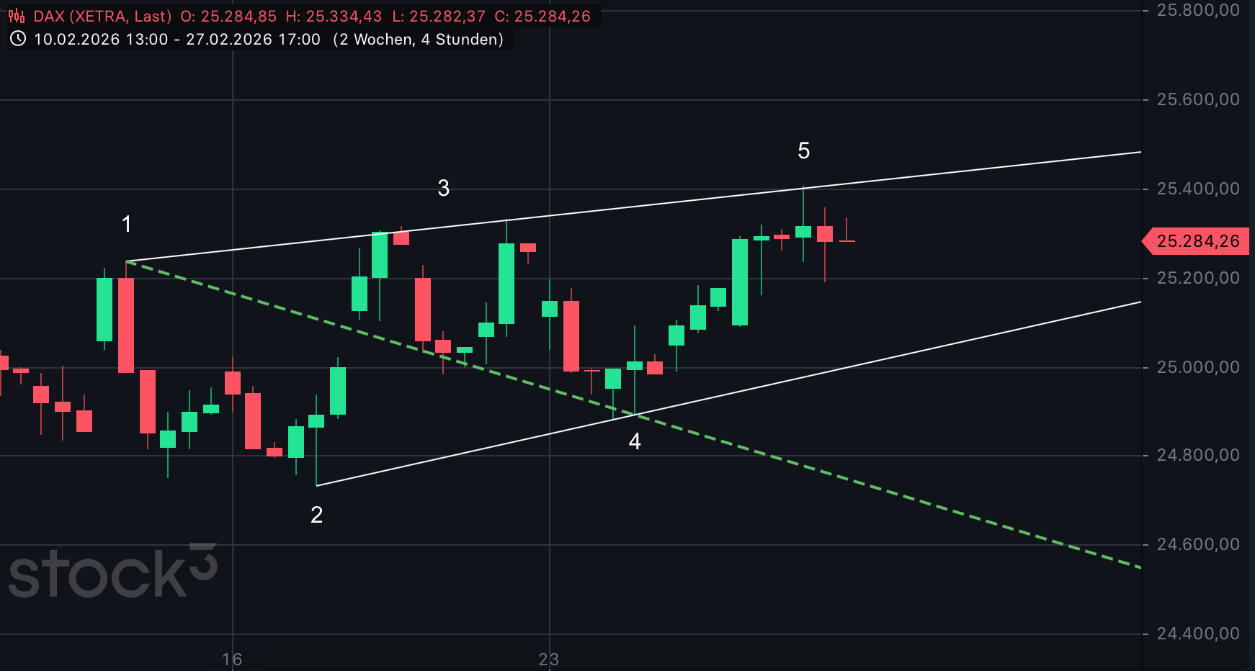Click the stock3 watermark logo
This screenshot has height=671, width=1255.
112,572
